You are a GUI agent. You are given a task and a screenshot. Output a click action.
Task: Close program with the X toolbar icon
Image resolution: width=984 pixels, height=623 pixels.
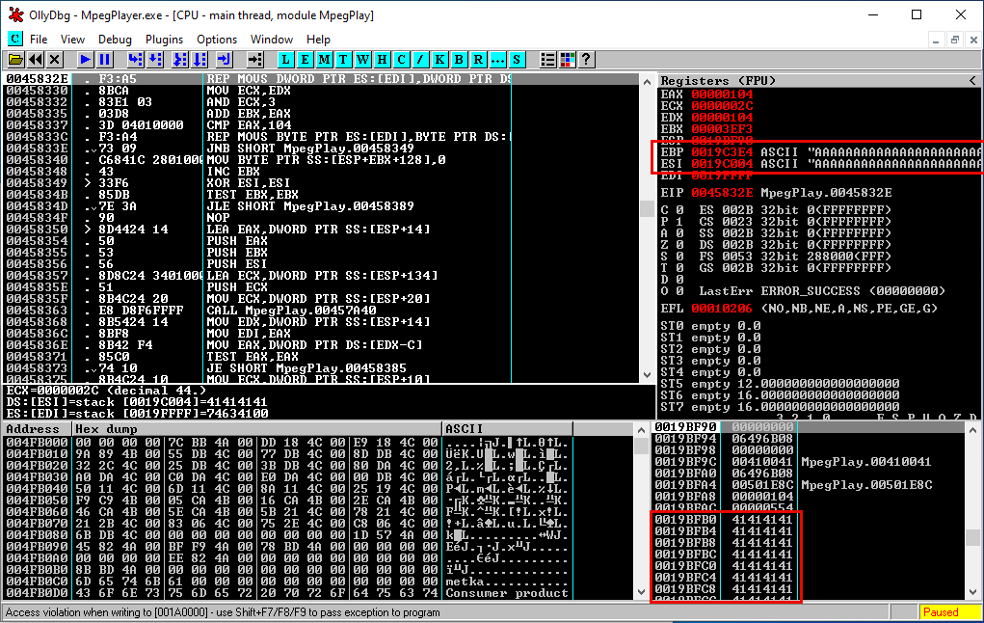(x=55, y=60)
